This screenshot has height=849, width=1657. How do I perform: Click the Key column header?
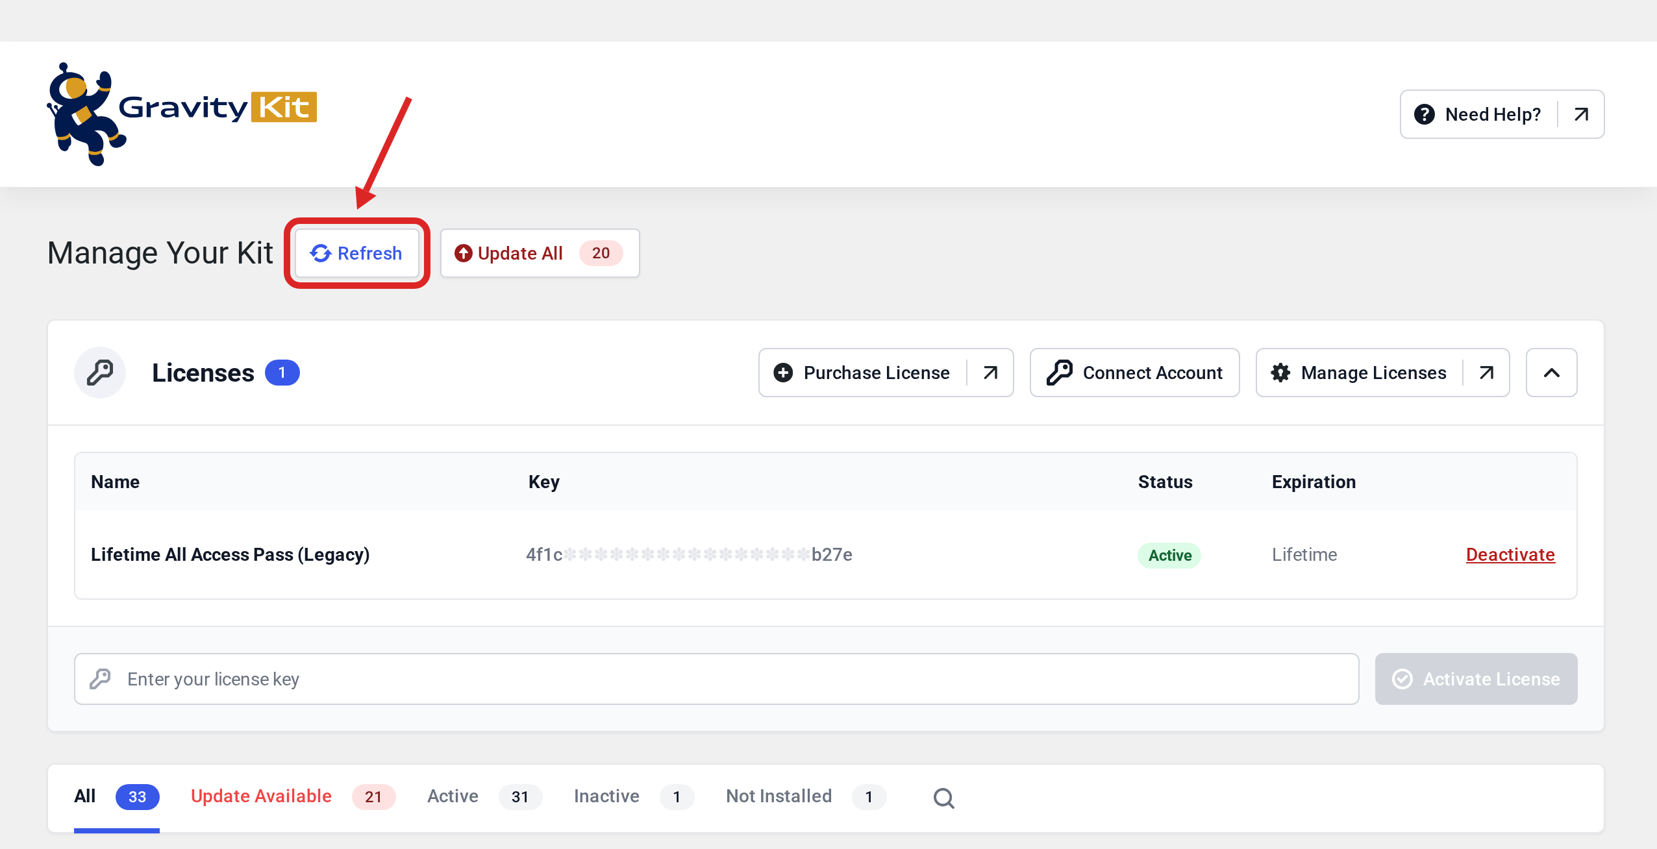tap(544, 482)
